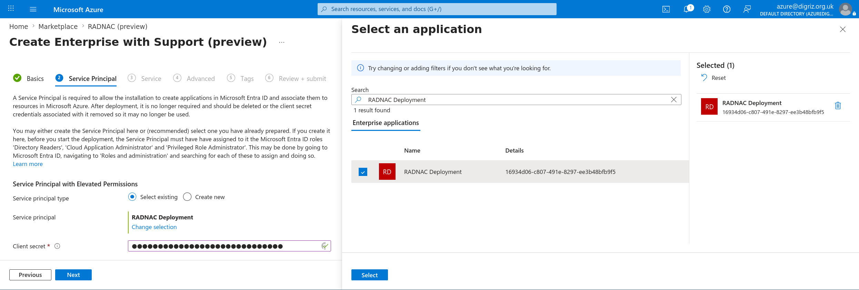Click the Home breadcrumb
Screen dimensions: 859x290
click(19, 27)
